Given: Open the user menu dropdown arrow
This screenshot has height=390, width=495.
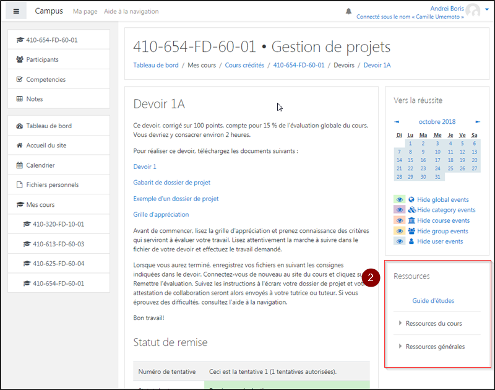Looking at the screenshot, I should pyautogui.click(x=487, y=11).
